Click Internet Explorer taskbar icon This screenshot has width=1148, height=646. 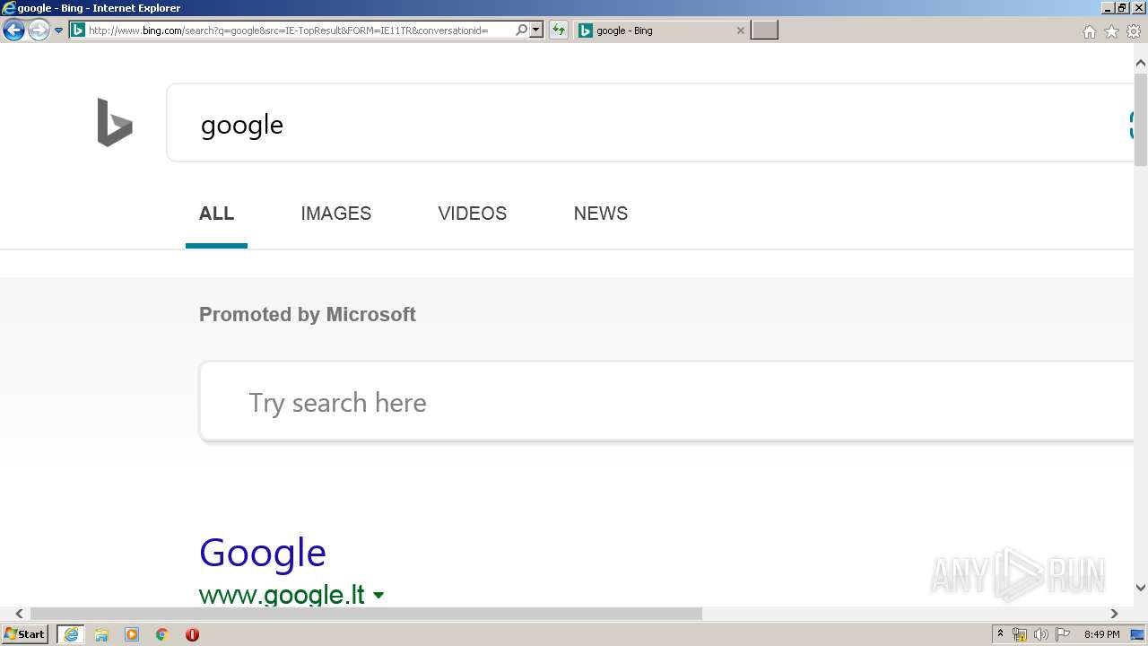coord(70,634)
